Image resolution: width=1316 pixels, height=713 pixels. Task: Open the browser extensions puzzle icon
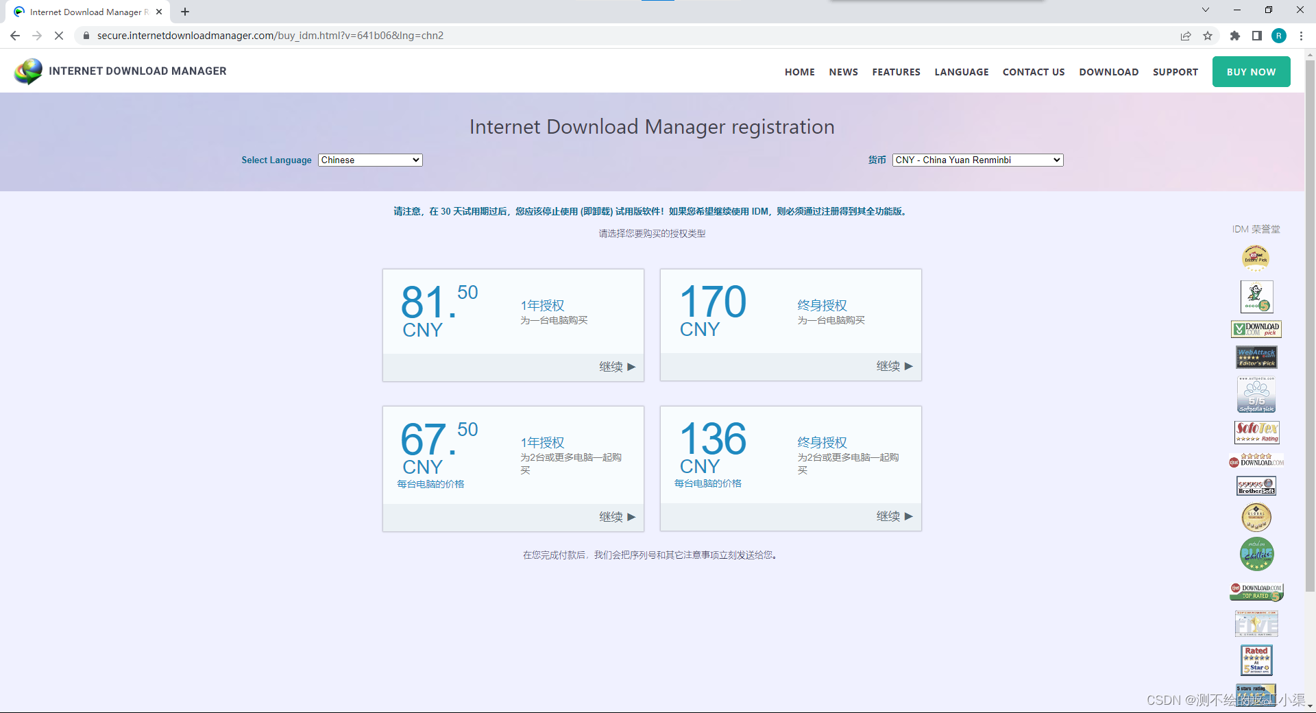coord(1235,36)
